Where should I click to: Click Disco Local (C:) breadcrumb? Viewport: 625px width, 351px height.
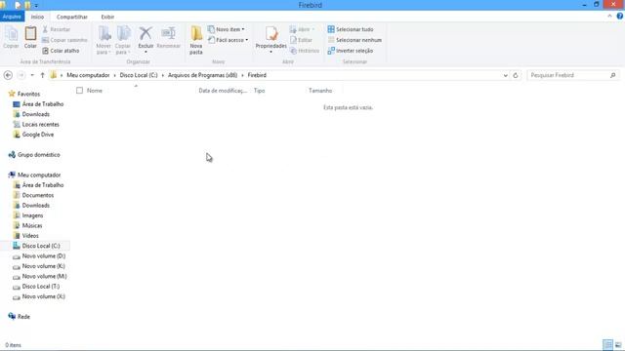coord(139,75)
